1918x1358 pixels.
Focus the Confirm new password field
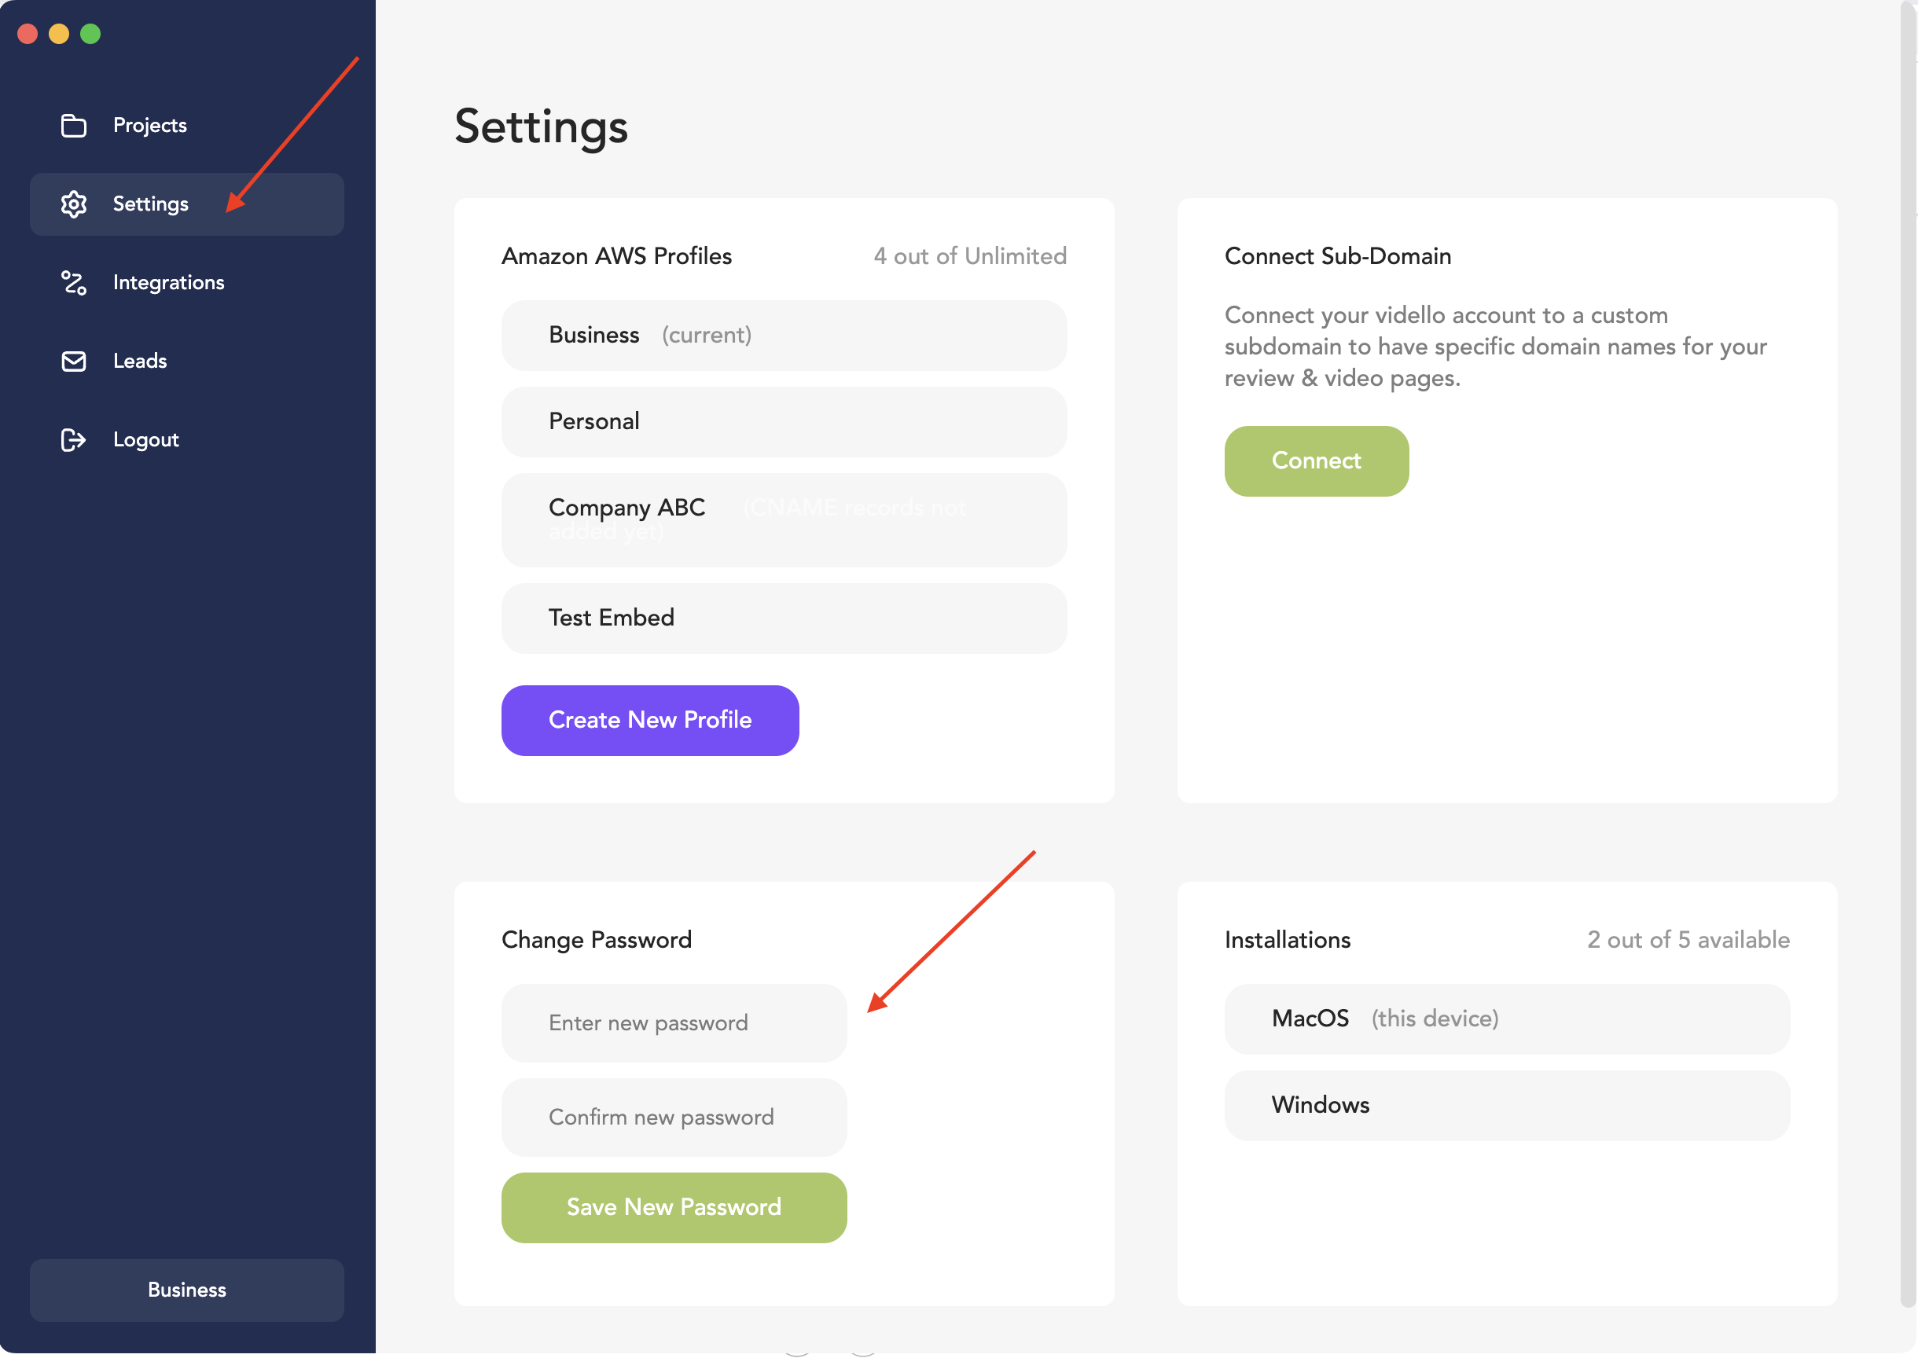coord(674,1118)
